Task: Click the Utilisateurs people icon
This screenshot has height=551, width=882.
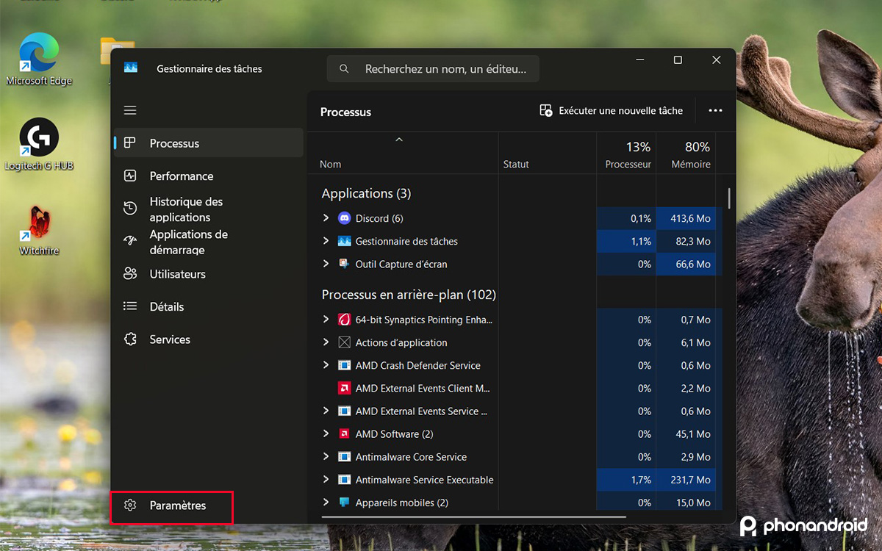Action: (x=130, y=274)
